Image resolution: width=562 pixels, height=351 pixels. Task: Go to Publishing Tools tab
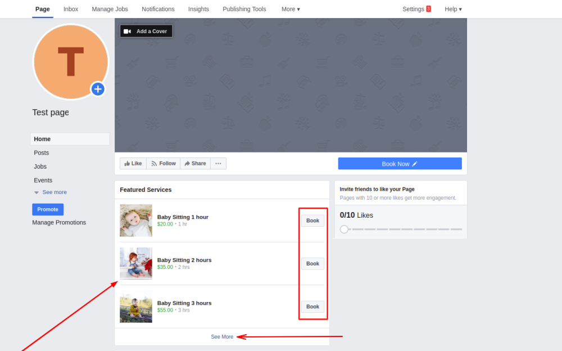tap(244, 9)
